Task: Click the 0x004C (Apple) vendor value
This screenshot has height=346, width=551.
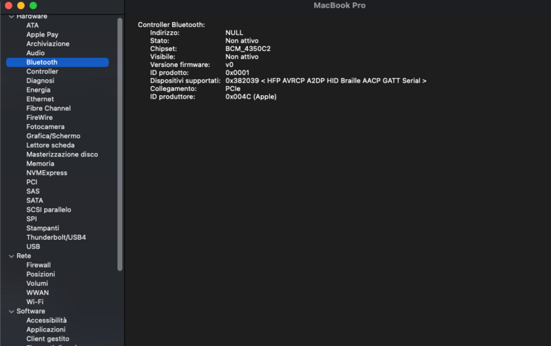Action: [251, 96]
